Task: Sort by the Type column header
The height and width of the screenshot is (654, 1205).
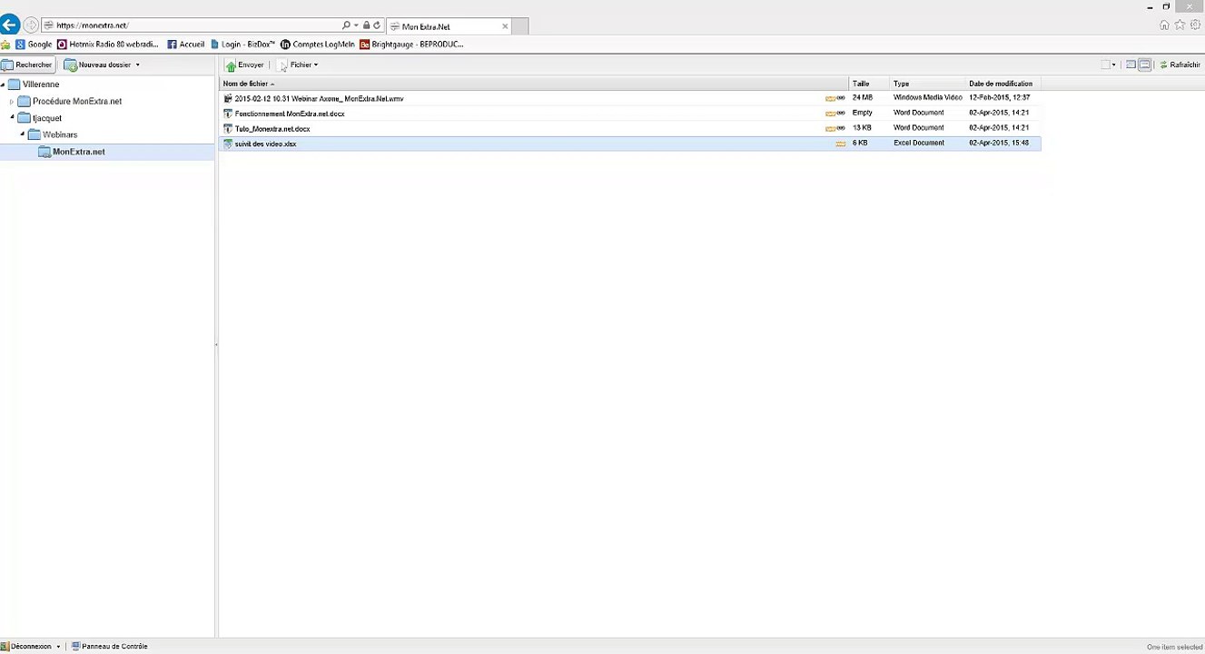Action: click(x=927, y=84)
